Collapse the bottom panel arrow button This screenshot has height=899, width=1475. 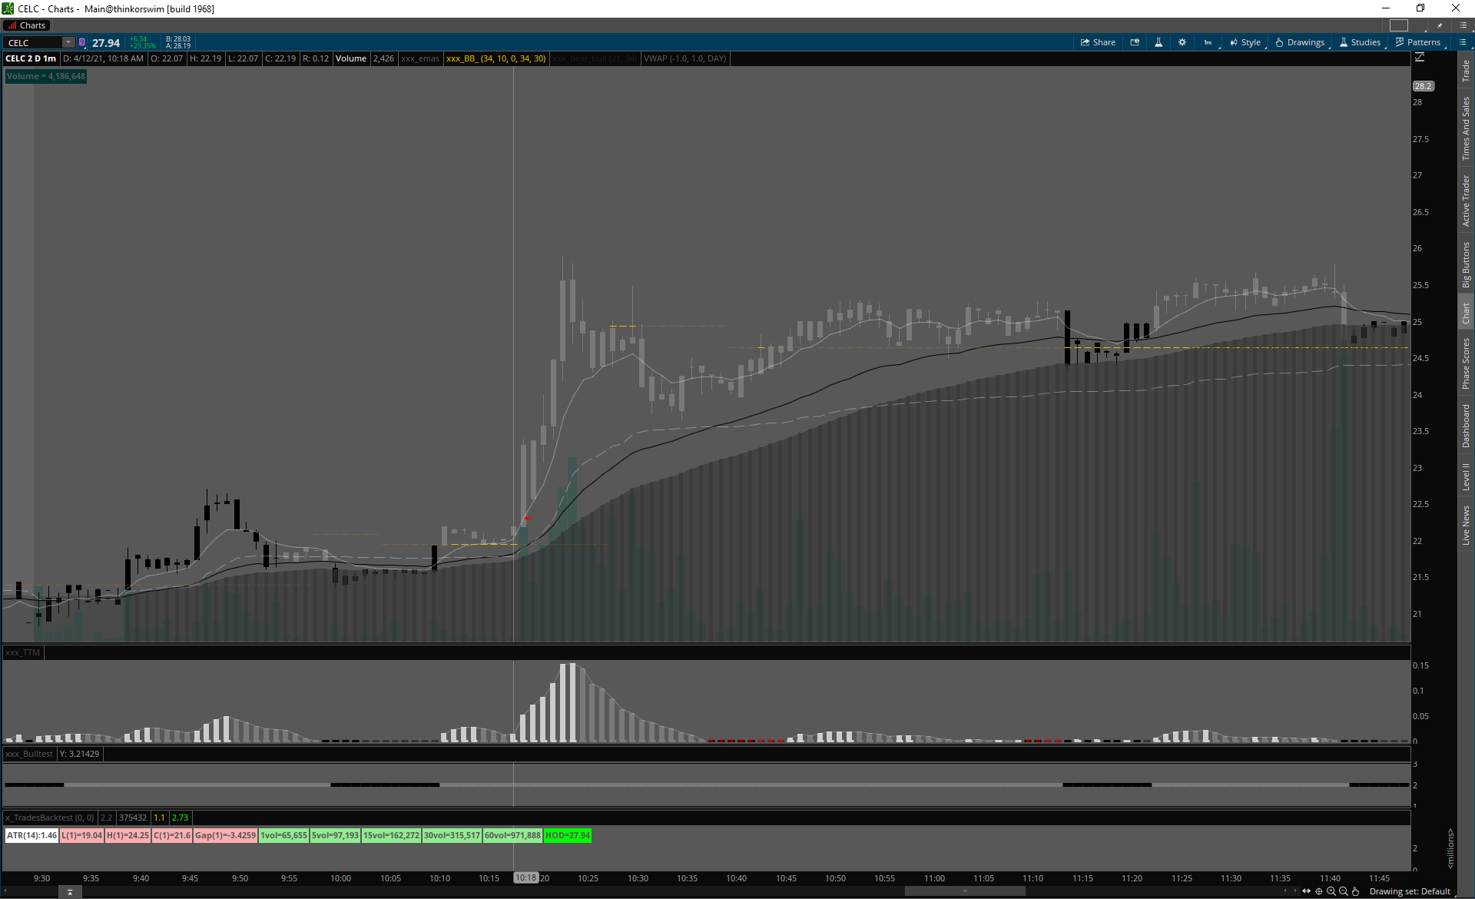pos(70,892)
